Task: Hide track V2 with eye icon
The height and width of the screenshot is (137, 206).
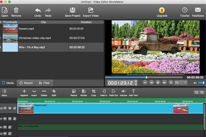Action: click(x=10, y=108)
